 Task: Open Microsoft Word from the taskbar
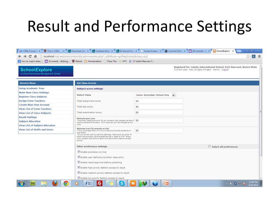coord(88,183)
